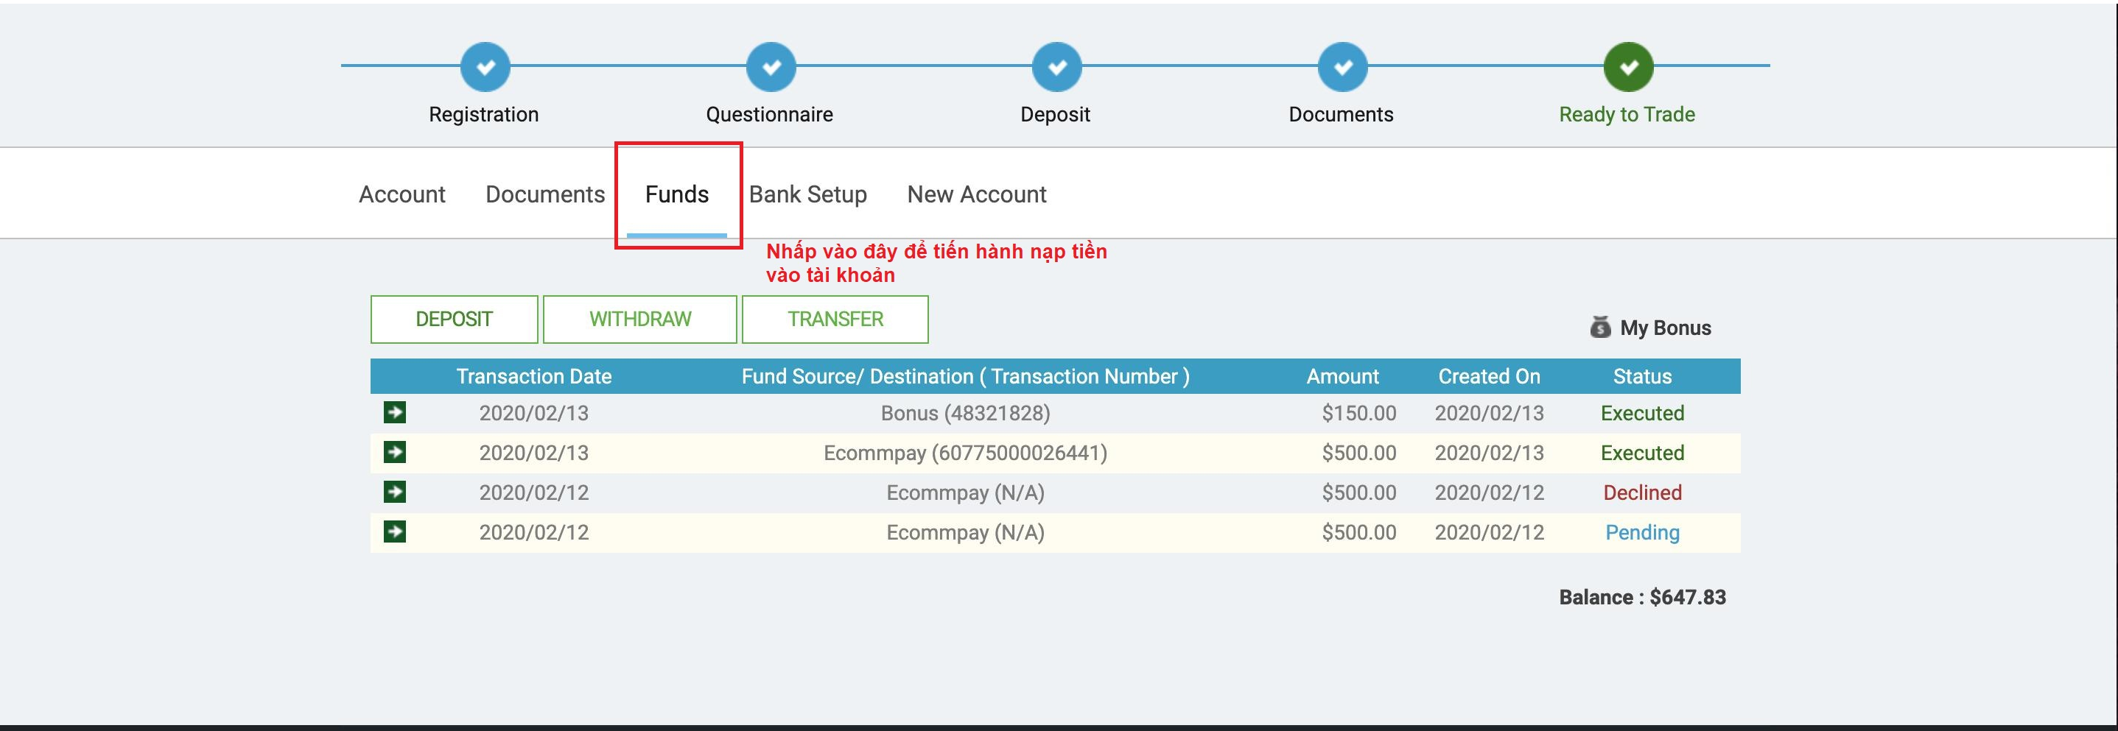The height and width of the screenshot is (731, 2118).
Task: Click the Amount column header
Action: [1343, 376]
